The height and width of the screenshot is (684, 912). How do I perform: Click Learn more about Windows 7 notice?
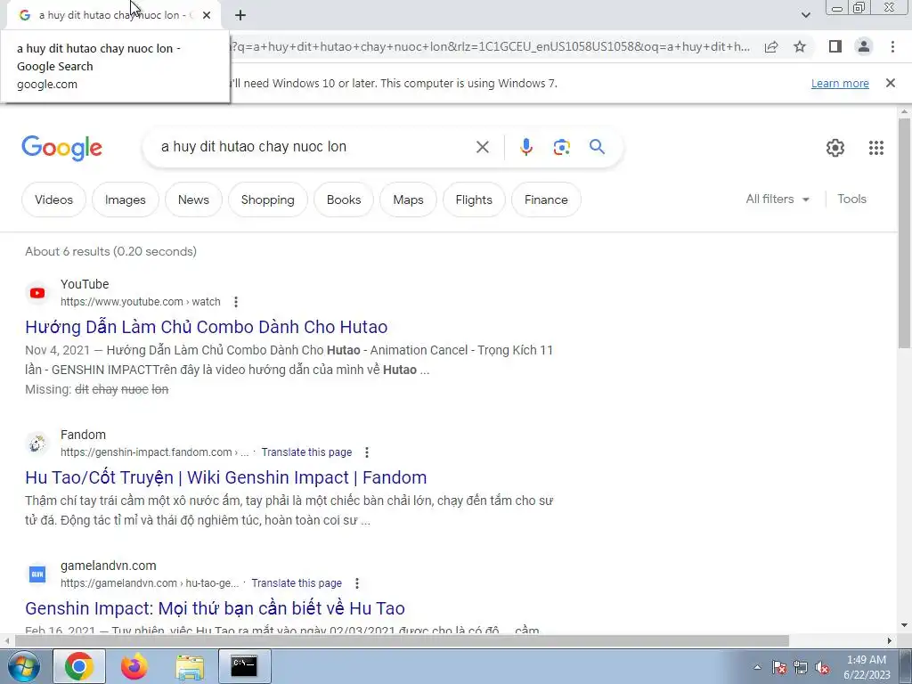coord(840,83)
